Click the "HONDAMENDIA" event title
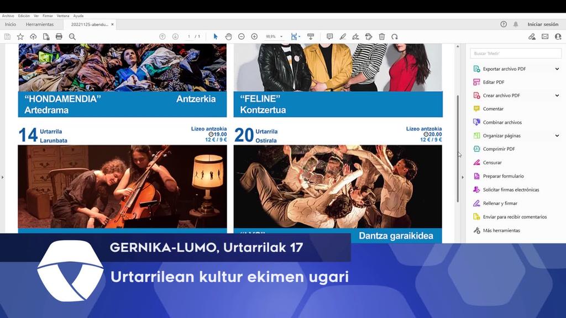566x318 pixels. click(62, 99)
